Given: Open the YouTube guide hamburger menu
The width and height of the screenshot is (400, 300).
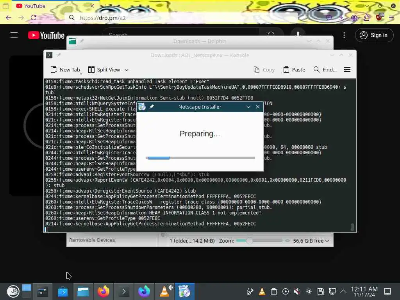Looking at the screenshot, I should [x=14, y=35].
